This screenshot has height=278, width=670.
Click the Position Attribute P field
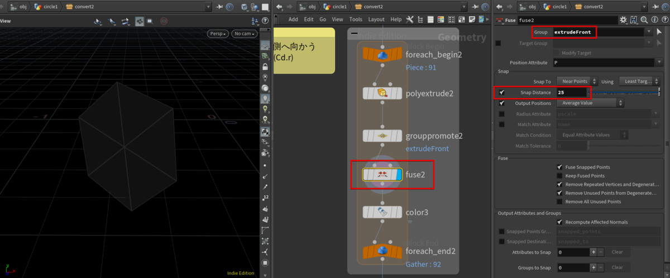coord(602,63)
